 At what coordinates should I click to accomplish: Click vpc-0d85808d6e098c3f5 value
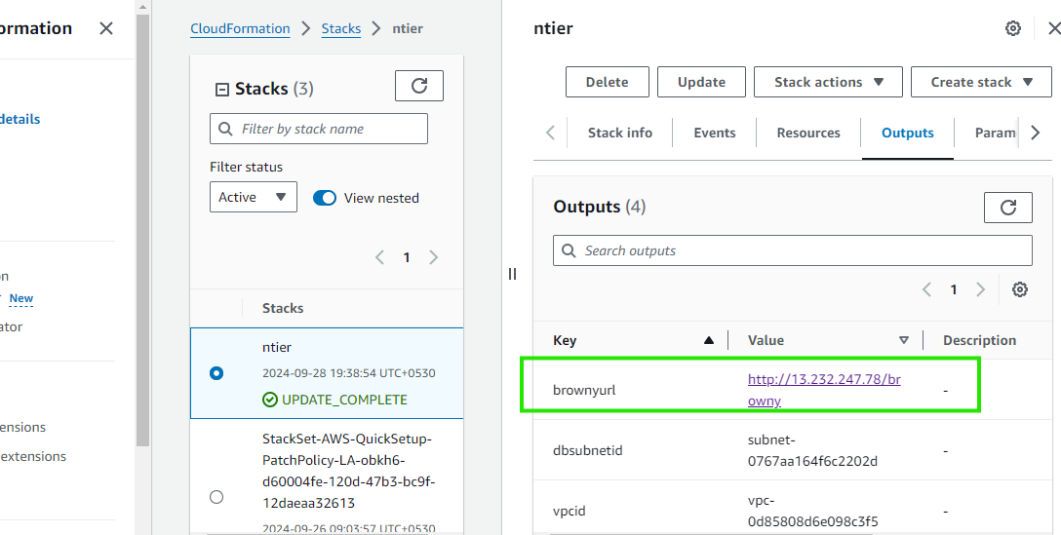pyautogui.click(x=812, y=511)
